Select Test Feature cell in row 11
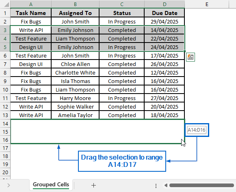The height and width of the screenshot is (192, 236). tap(31, 98)
